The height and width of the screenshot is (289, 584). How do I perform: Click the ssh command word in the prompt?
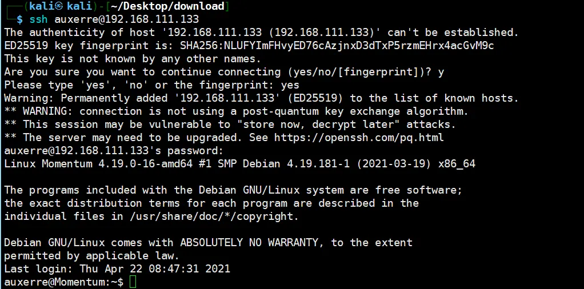(38, 19)
